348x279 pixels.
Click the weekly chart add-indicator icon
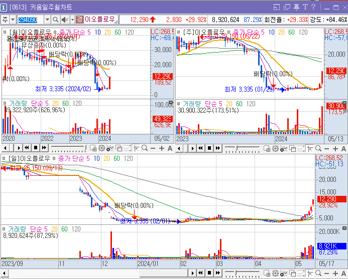(284, 149)
